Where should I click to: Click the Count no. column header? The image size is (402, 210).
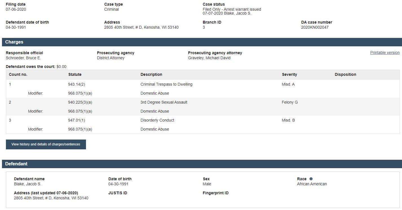pos(18,74)
